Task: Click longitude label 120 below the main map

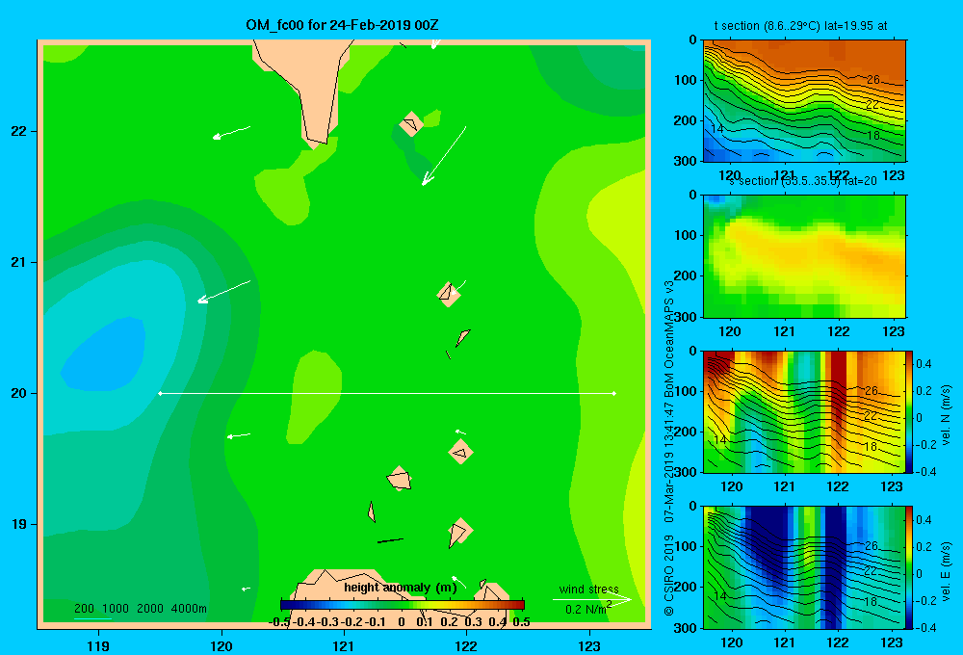Action: (x=221, y=645)
